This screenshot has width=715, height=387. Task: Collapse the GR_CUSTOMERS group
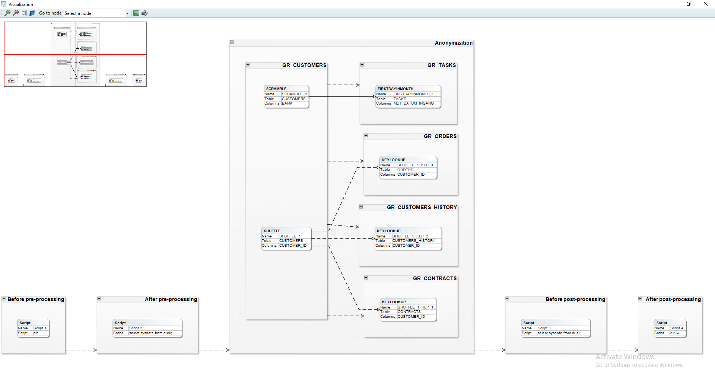(x=248, y=65)
